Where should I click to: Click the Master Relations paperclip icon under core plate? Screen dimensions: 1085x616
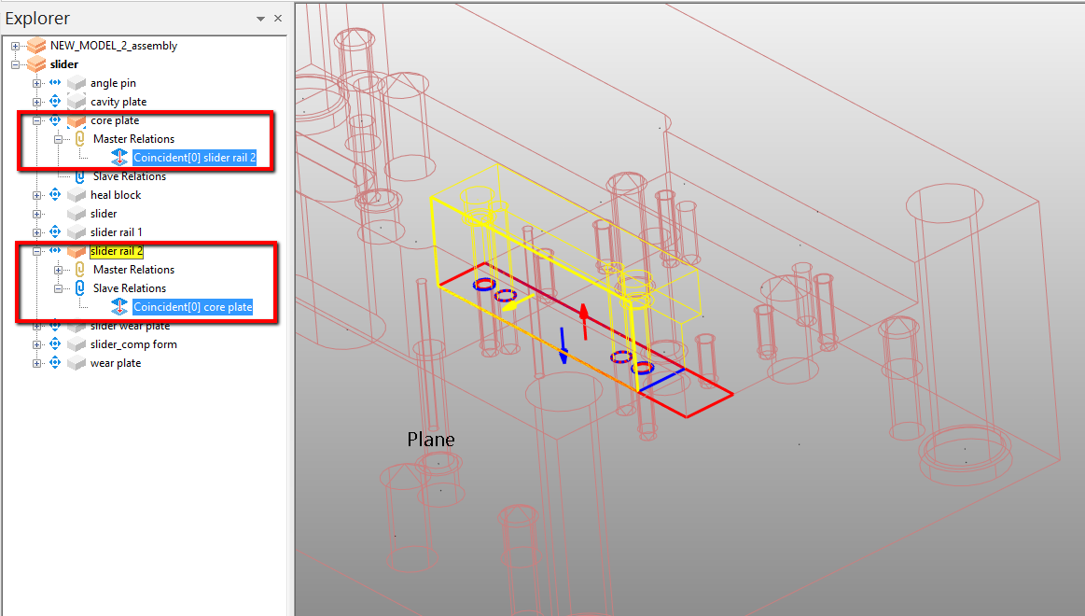point(80,138)
